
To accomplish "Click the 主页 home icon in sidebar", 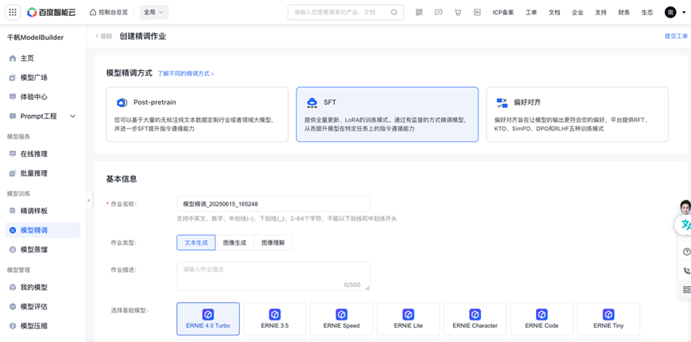I will (13, 58).
